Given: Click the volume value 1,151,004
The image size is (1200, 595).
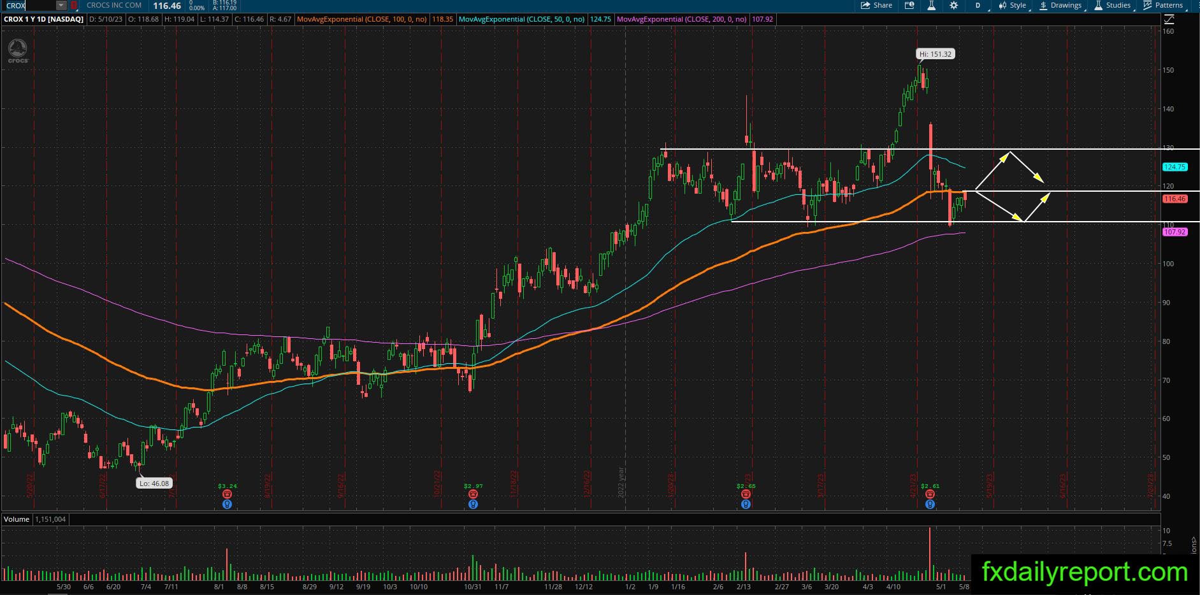Looking at the screenshot, I should 51,519.
